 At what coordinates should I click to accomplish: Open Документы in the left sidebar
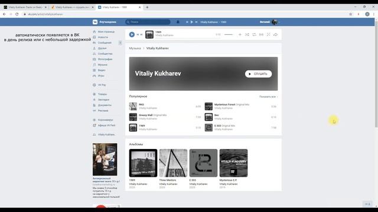tap(104, 105)
